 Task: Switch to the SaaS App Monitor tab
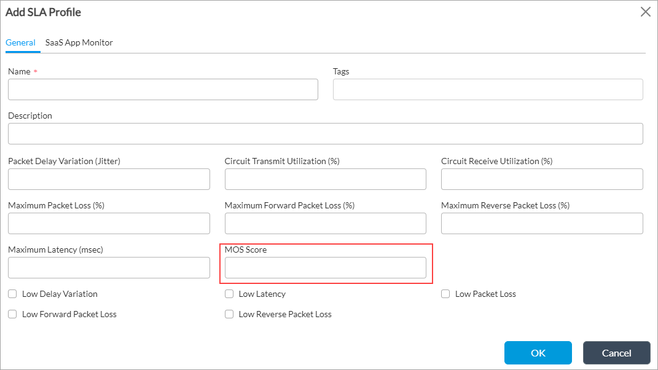79,42
